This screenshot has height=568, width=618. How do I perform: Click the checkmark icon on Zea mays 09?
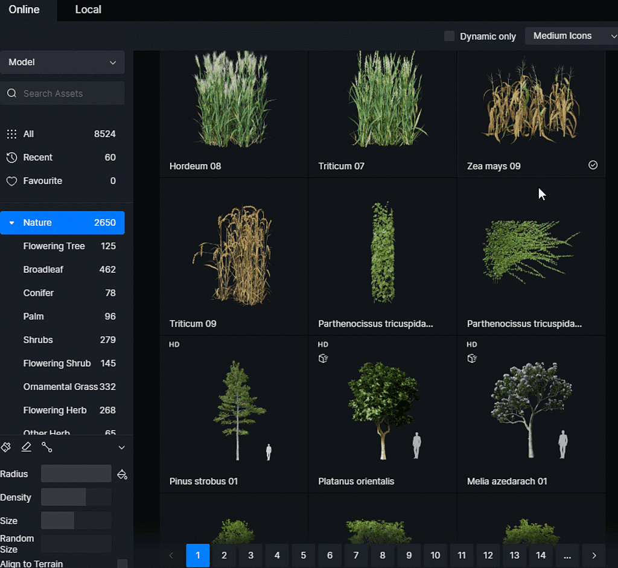tap(593, 165)
